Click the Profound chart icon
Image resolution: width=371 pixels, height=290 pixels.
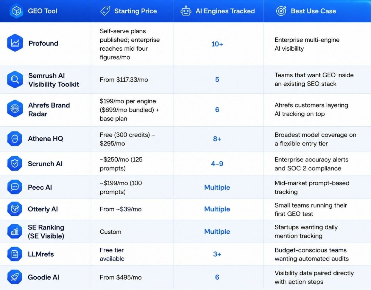point(15,43)
